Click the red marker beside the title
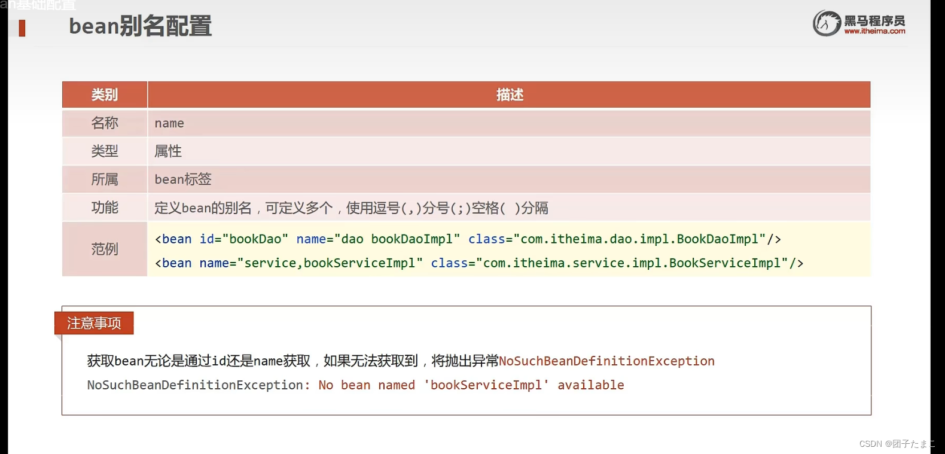945x454 pixels. tap(22, 28)
